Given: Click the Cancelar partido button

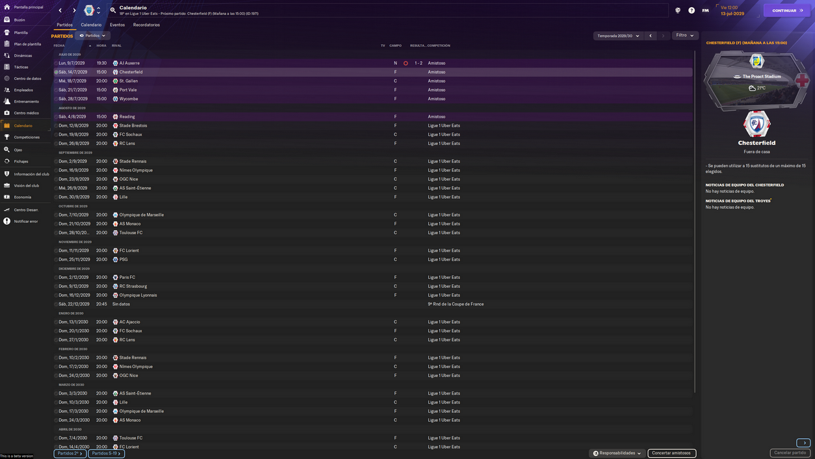Looking at the screenshot, I should pyautogui.click(x=790, y=452).
